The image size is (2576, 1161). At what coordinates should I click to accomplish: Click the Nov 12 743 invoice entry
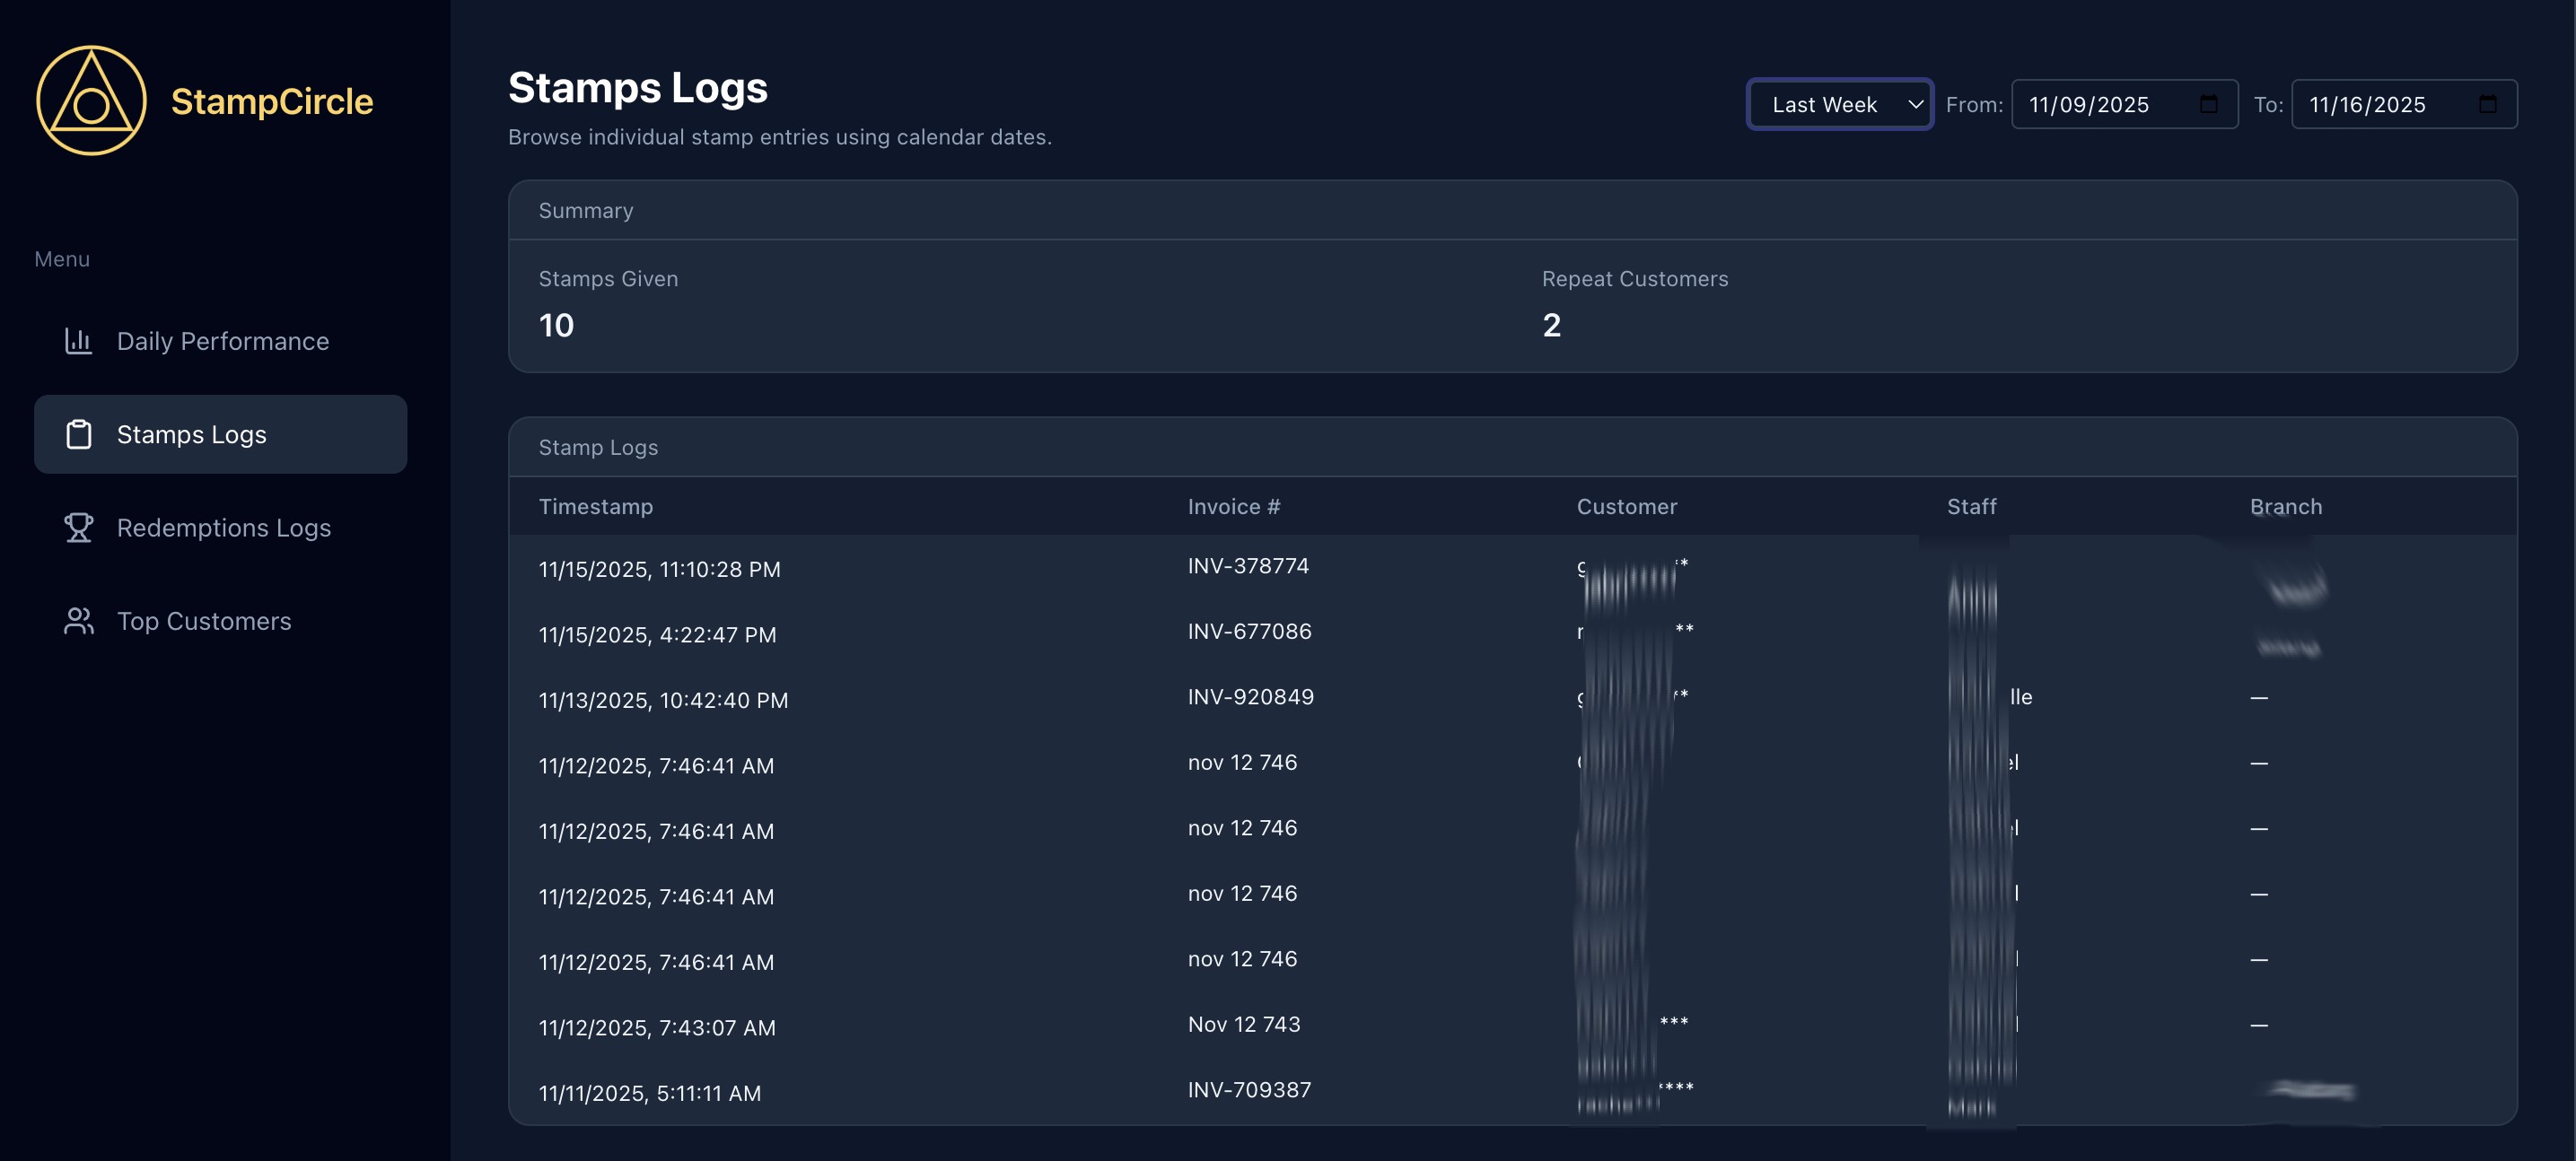1243,1024
